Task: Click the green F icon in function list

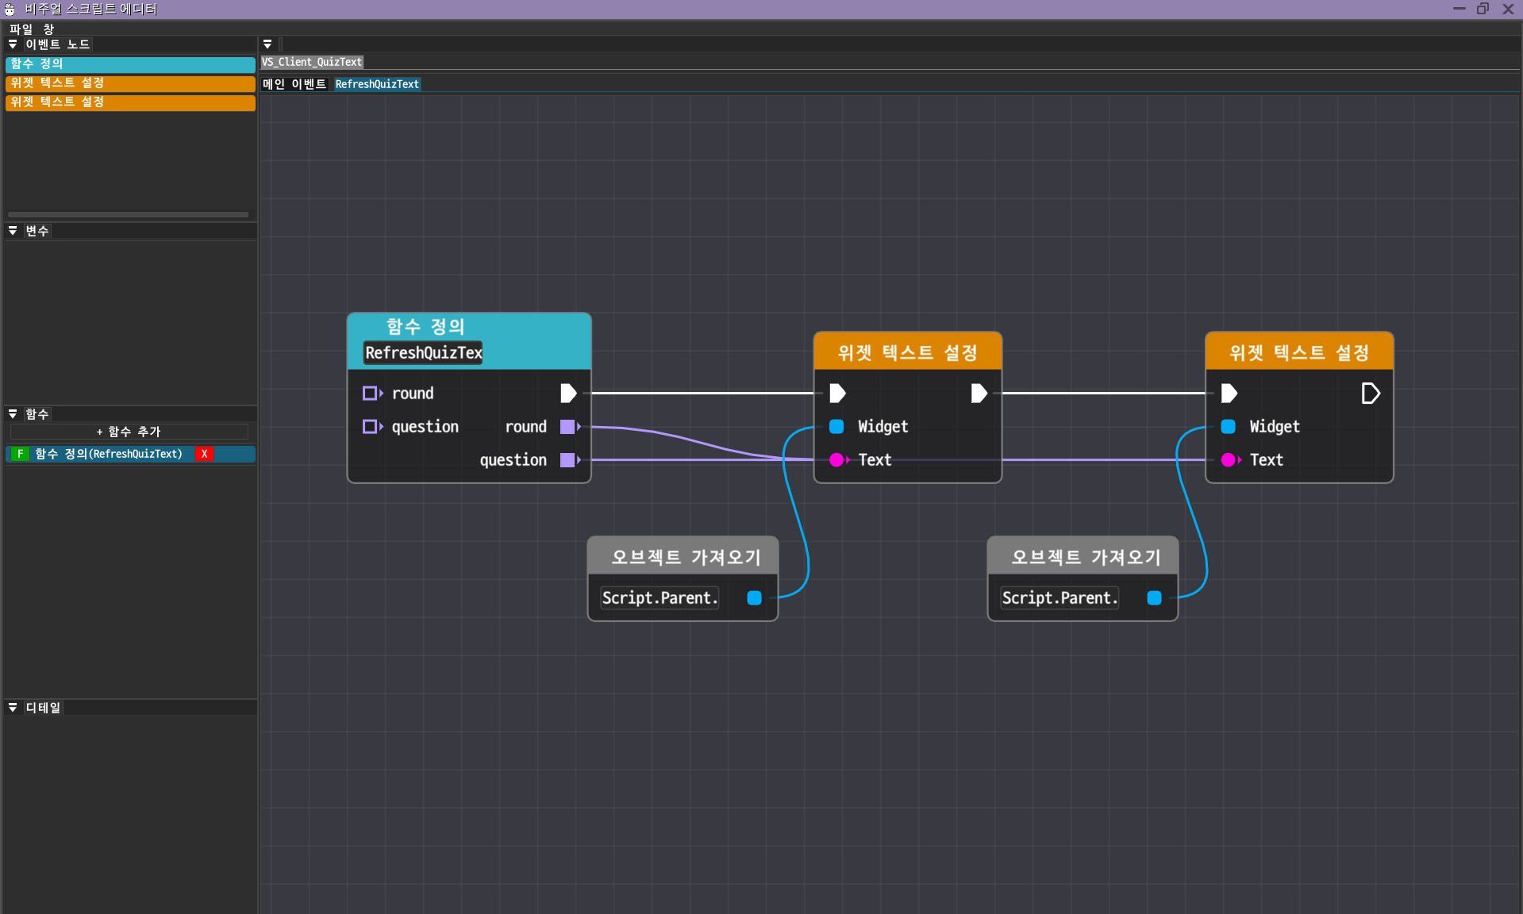Action: click(x=20, y=454)
